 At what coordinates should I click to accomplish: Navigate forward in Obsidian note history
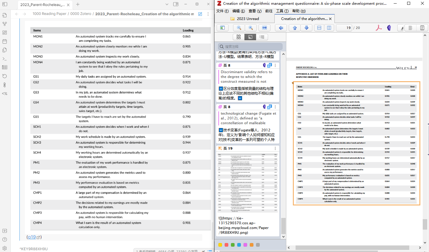[x=25, y=14]
